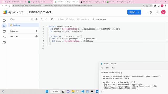Screen dimensions: 168x94
Task: Sort files alphabetically with AZ icon
Action: click(x=32, y=19)
